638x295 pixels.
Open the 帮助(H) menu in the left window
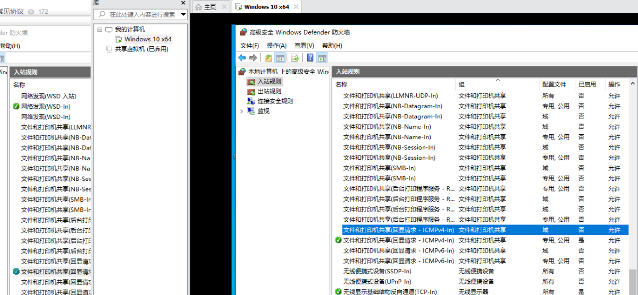point(10,46)
